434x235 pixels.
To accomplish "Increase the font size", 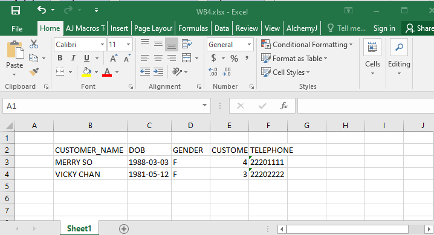I will pyautogui.click(x=113, y=59).
